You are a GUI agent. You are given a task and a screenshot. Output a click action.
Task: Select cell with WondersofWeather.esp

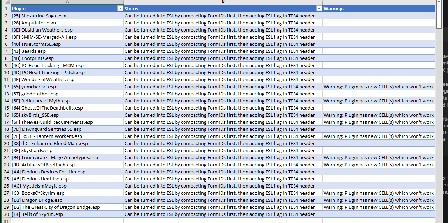click(67, 79)
